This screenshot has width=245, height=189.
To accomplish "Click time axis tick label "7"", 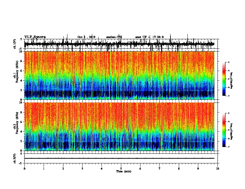I will 160,169.
